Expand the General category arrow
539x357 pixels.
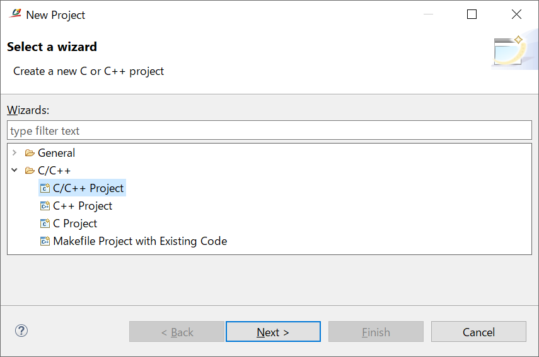click(14, 153)
